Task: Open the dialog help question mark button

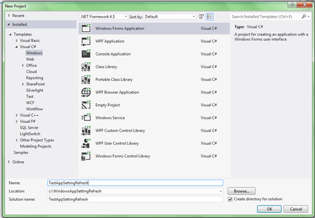Action: point(292,4)
